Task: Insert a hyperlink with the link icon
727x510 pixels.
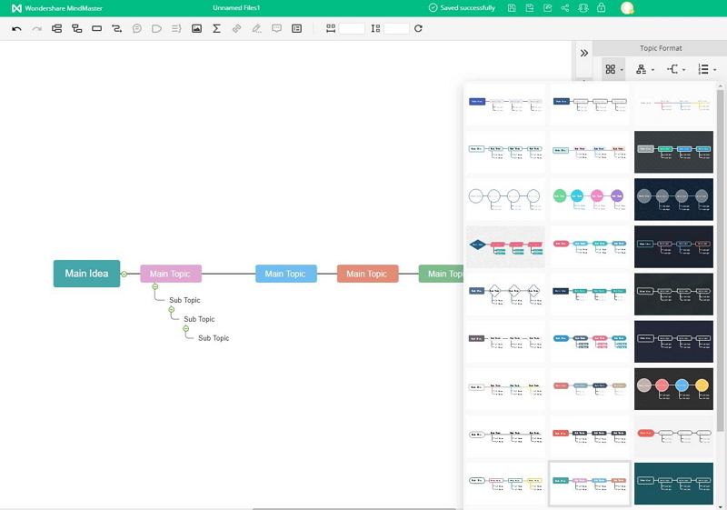Action: pyautogui.click(x=236, y=29)
